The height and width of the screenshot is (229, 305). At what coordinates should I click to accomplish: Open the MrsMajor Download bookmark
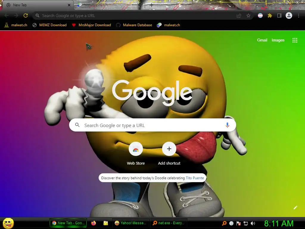[91, 25]
